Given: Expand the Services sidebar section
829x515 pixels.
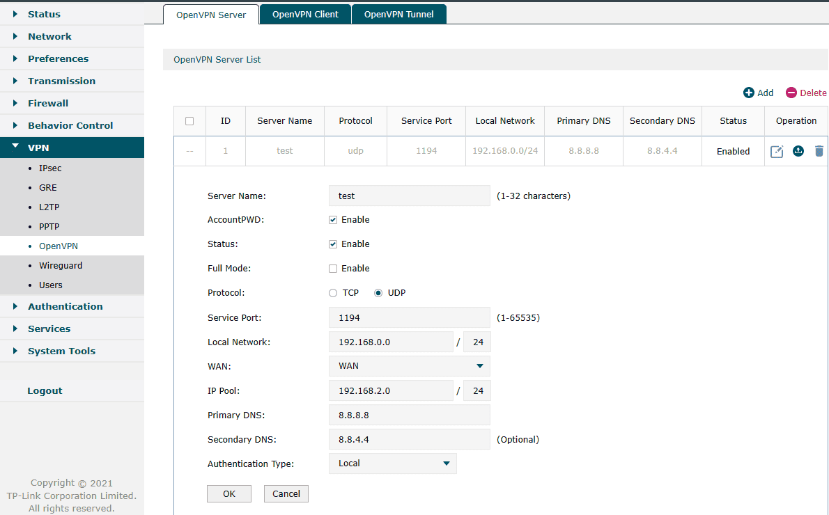Looking at the screenshot, I should 72,328.
